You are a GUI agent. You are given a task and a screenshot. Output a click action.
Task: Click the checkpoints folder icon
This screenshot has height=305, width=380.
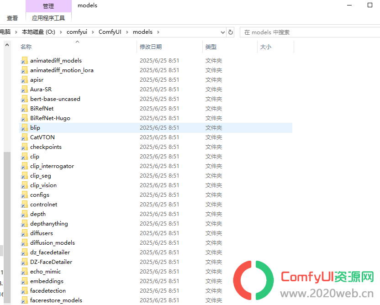pos(24,147)
